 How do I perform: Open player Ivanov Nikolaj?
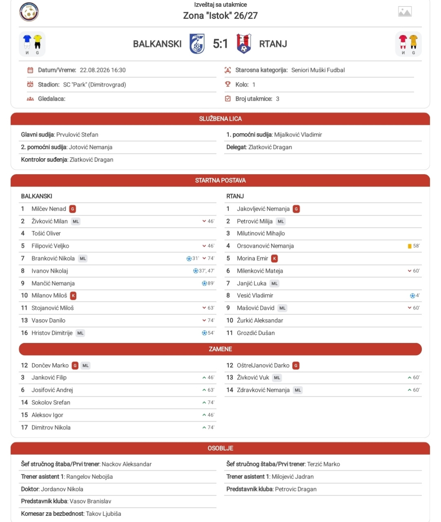pos(50,271)
